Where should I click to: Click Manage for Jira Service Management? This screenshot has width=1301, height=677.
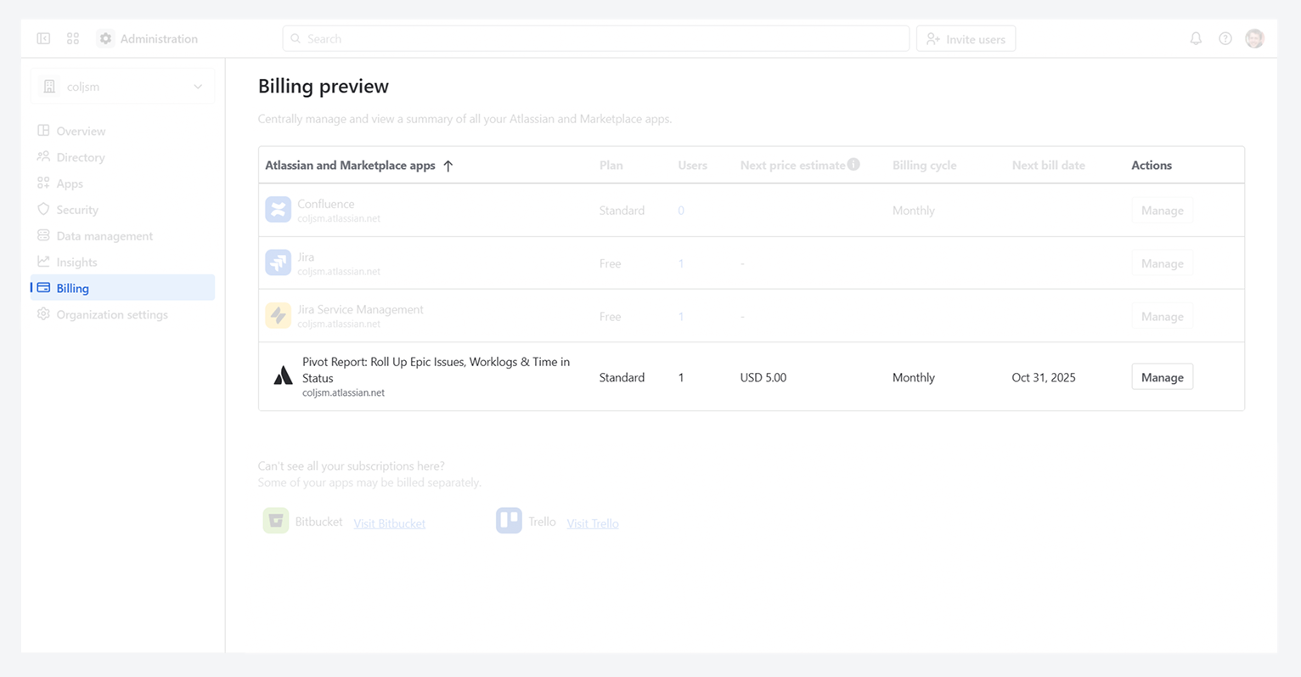point(1162,316)
